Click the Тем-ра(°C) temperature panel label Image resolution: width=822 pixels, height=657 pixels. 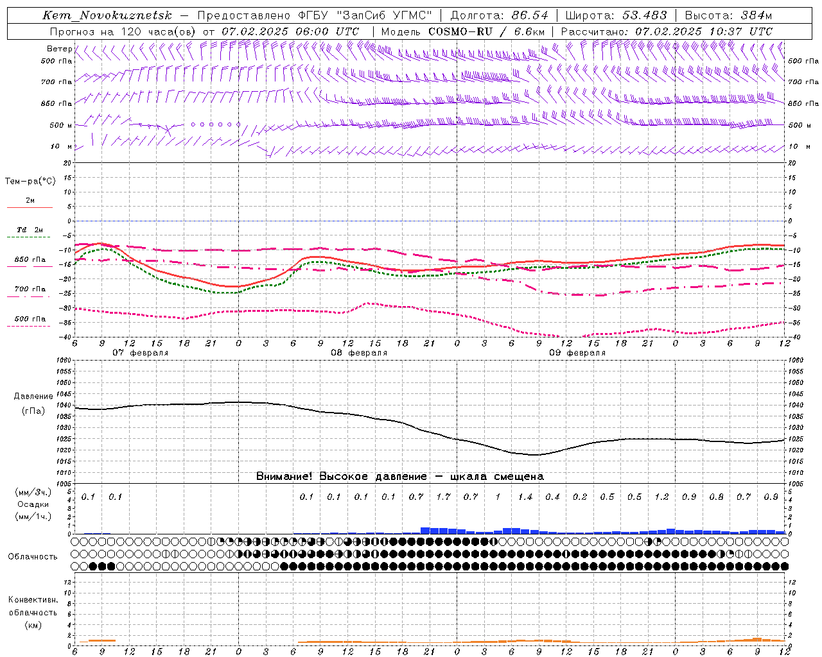(x=30, y=182)
